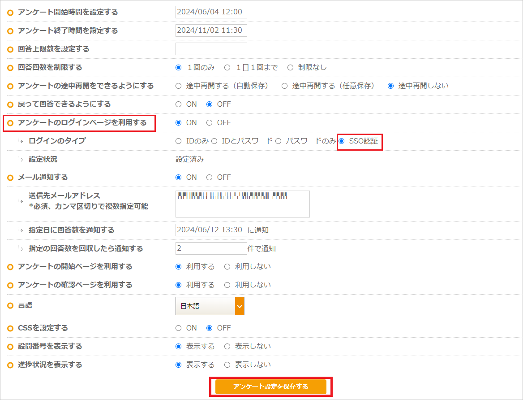Select 表示しない for 設問番号を表示する
Viewport: 523px width, 400px height.
(227, 347)
